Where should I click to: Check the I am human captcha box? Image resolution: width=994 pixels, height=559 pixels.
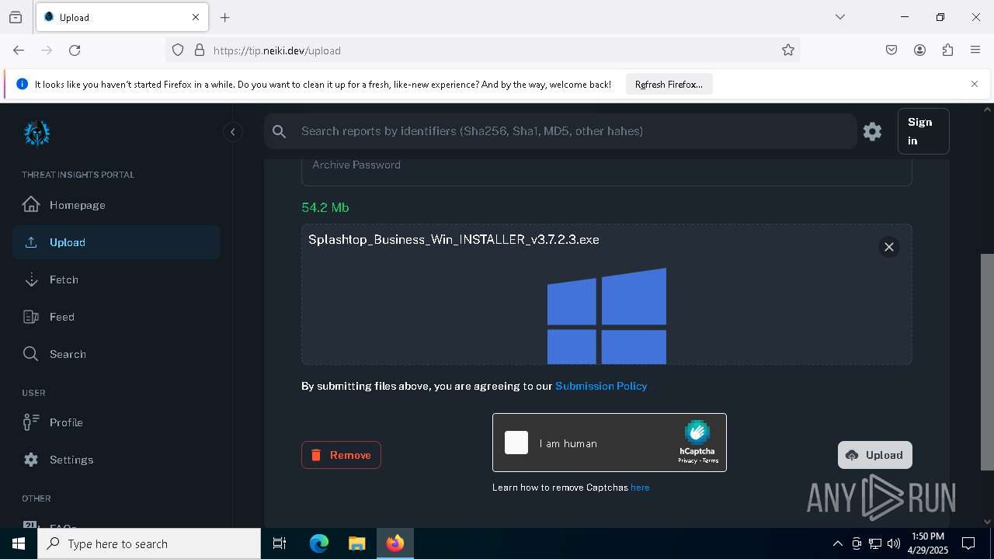point(516,443)
